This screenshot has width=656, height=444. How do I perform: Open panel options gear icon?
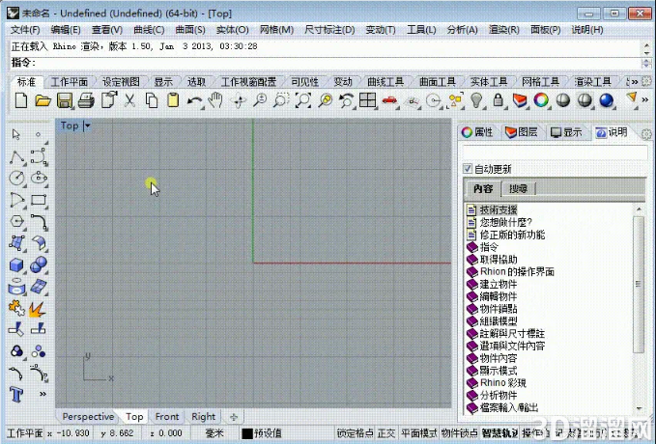(x=646, y=134)
